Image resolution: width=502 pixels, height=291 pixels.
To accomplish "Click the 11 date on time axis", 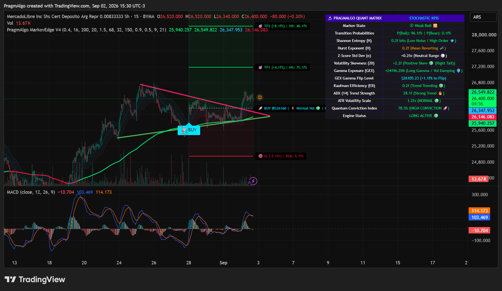I will [363, 263].
